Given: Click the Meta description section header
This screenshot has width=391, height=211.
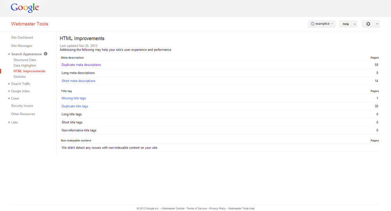Looking at the screenshot, I should 72,57.
